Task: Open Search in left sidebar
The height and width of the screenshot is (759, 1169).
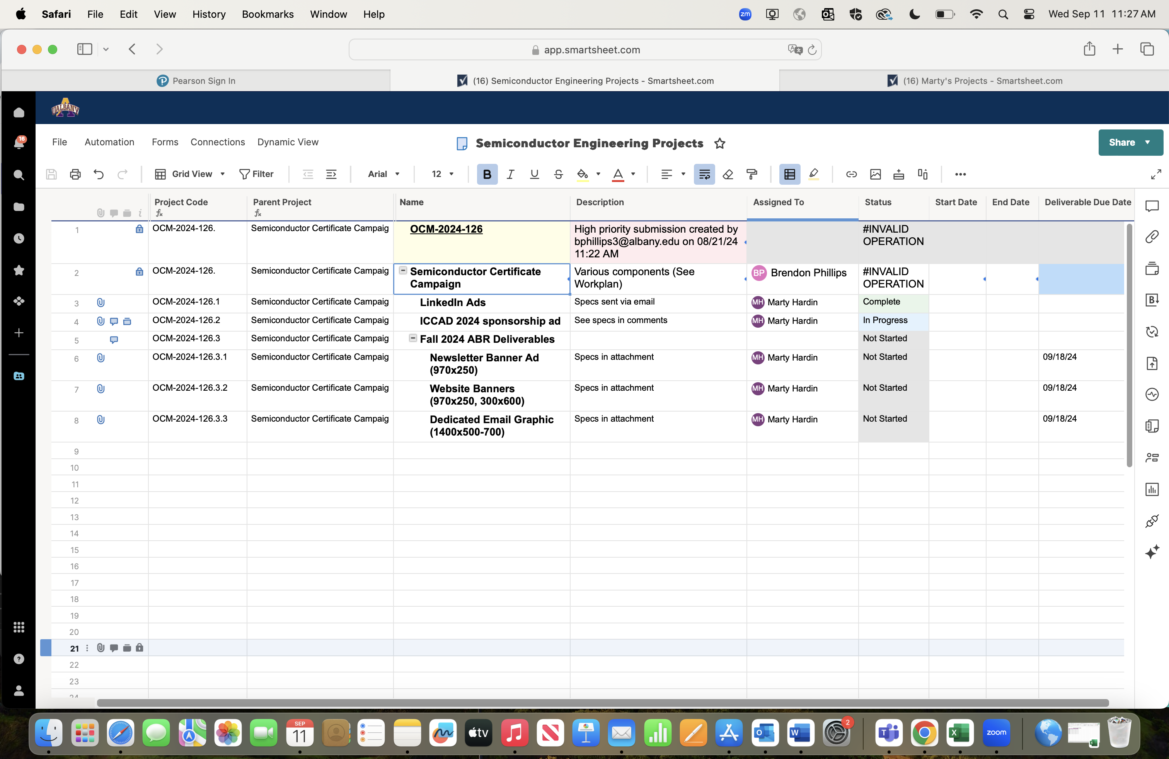Action: pyautogui.click(x=19, y=175)
